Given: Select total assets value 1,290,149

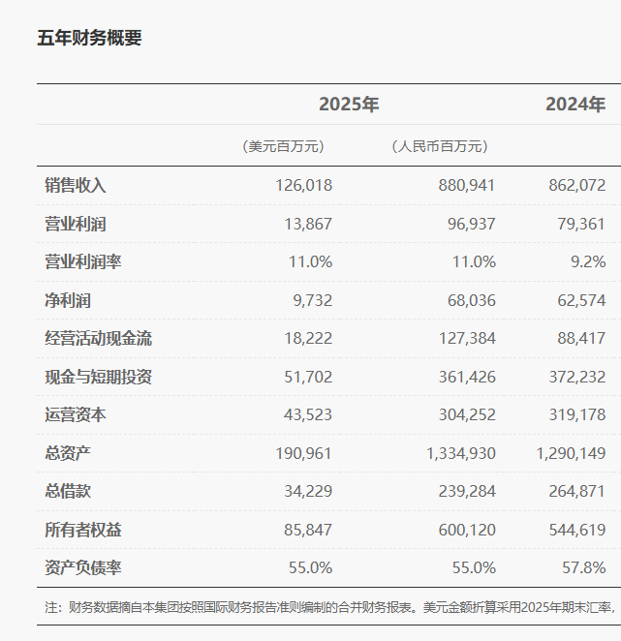Looking at the screenshot, I should coord(571,453).
